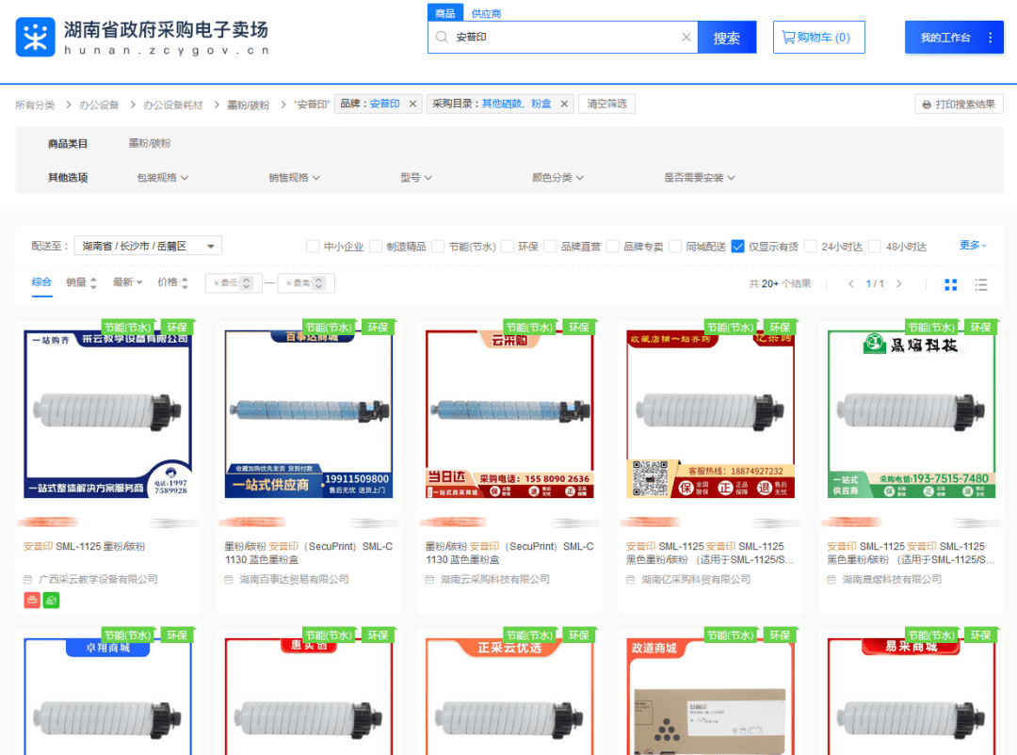Select the 供应商 search tab
The width and height of the screenshot is (1017, 755).
coord(486,13)
